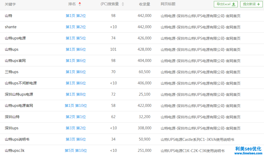Viewport: 264px width, 156px height.
Task: Click search volume value 101
Action: tap(113, 49)
